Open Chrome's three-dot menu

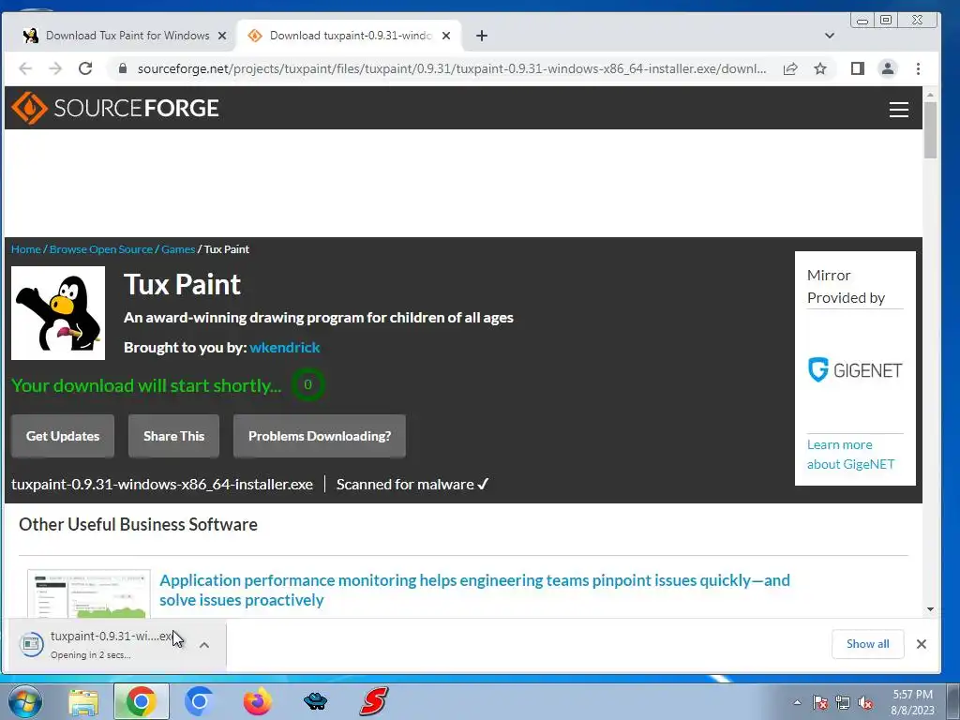tap(918, 68)
